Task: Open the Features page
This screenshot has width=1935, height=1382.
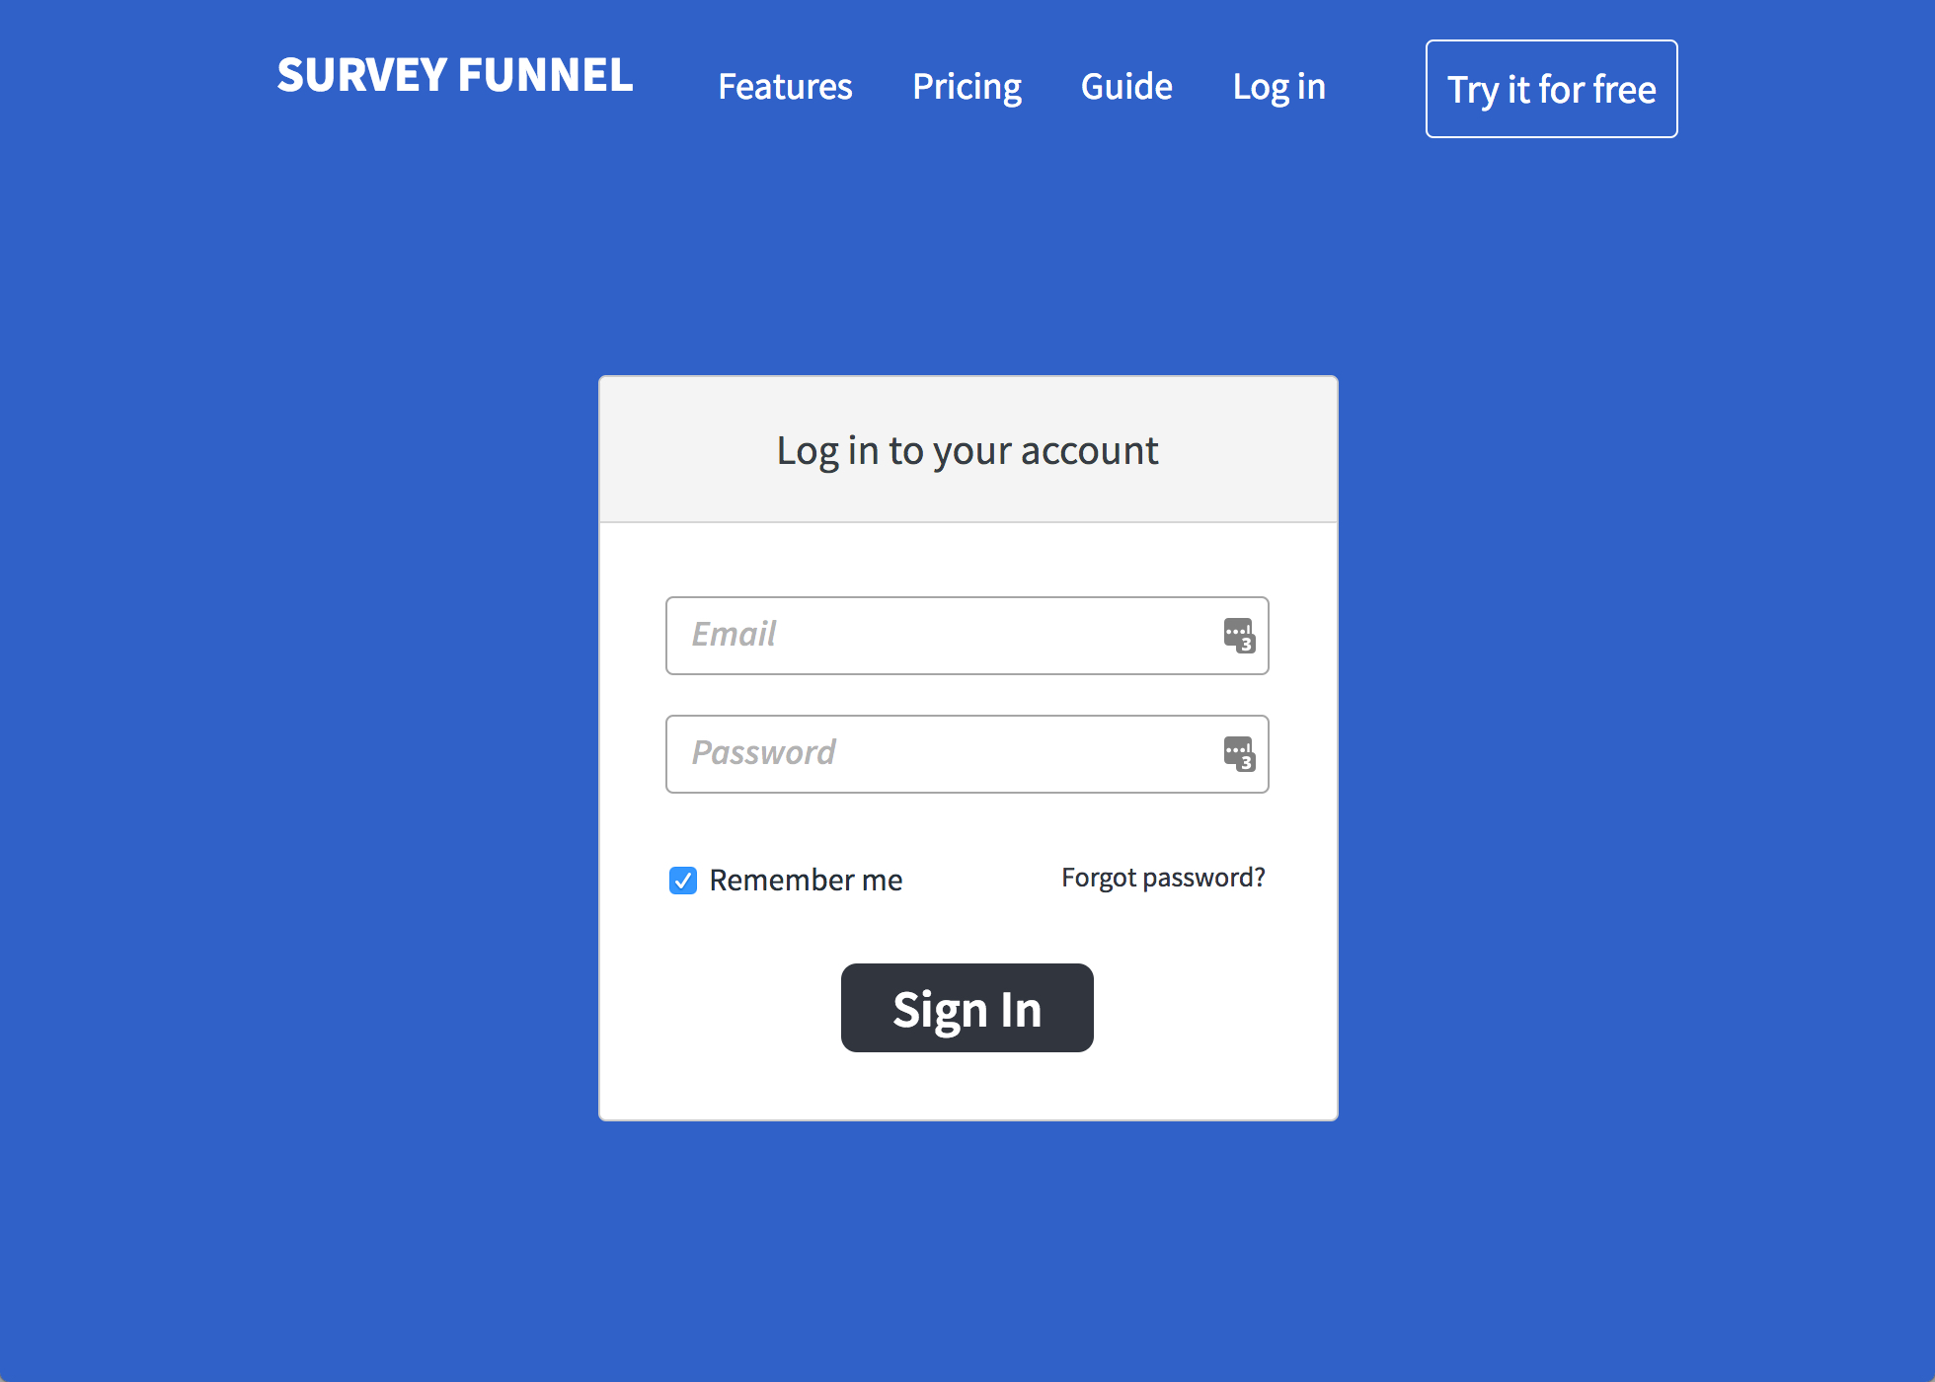Action: 785,87
